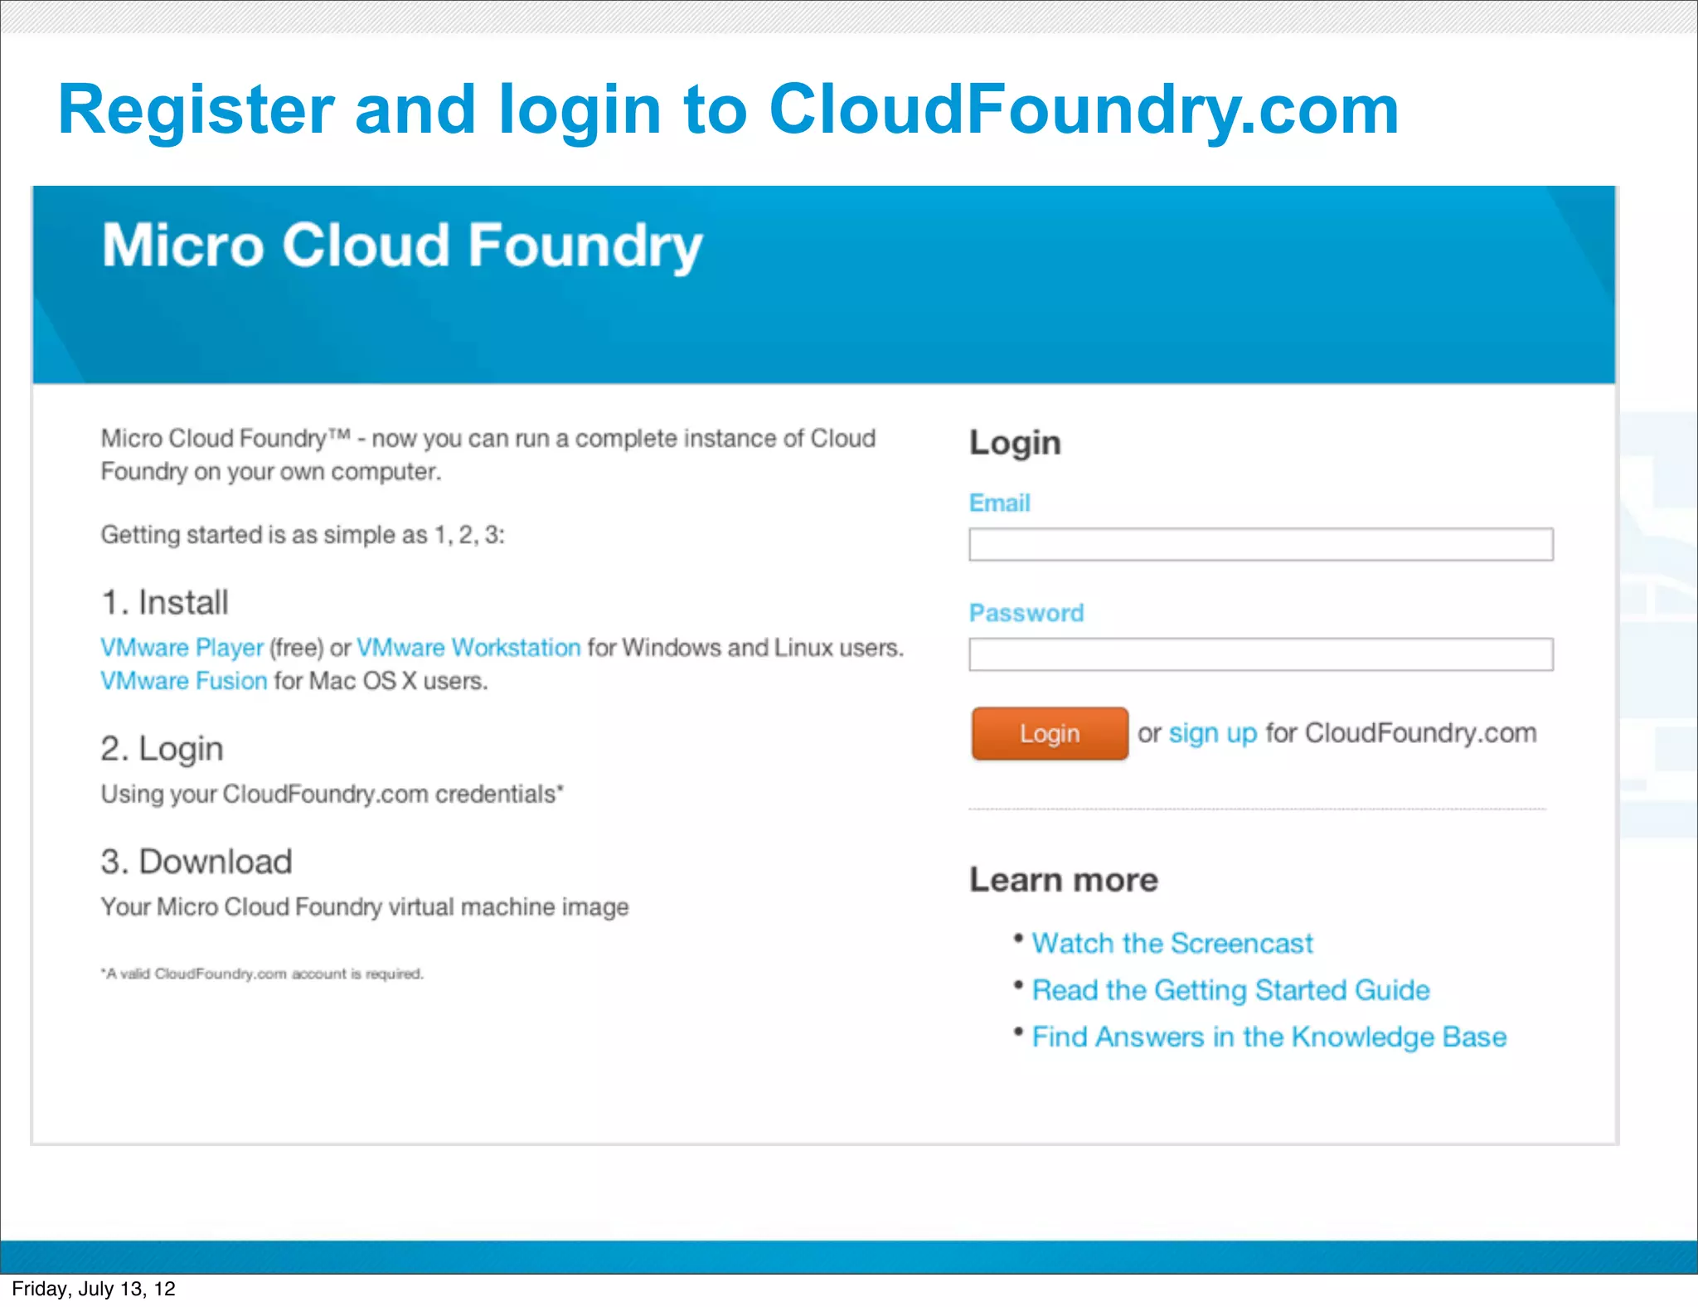Click the 'Friday, July 13, 12' date text

click(94, 1288)
